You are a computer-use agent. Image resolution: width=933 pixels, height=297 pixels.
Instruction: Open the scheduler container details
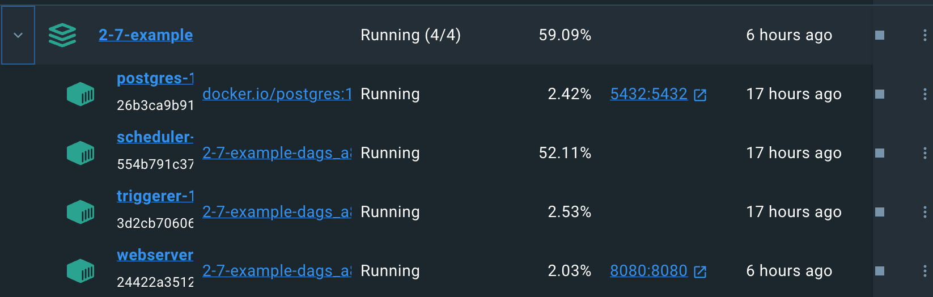(155, 137)
